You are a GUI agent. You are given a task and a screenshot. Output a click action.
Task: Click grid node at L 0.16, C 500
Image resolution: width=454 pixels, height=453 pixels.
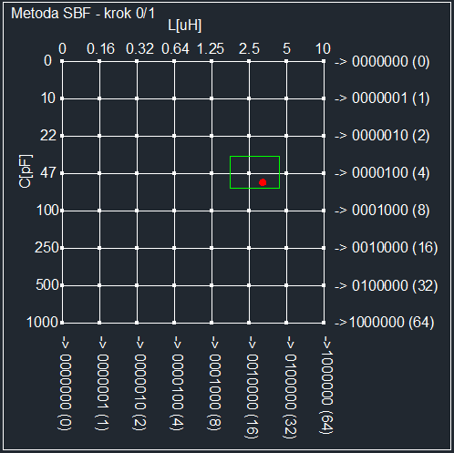(x=99, y=285)
